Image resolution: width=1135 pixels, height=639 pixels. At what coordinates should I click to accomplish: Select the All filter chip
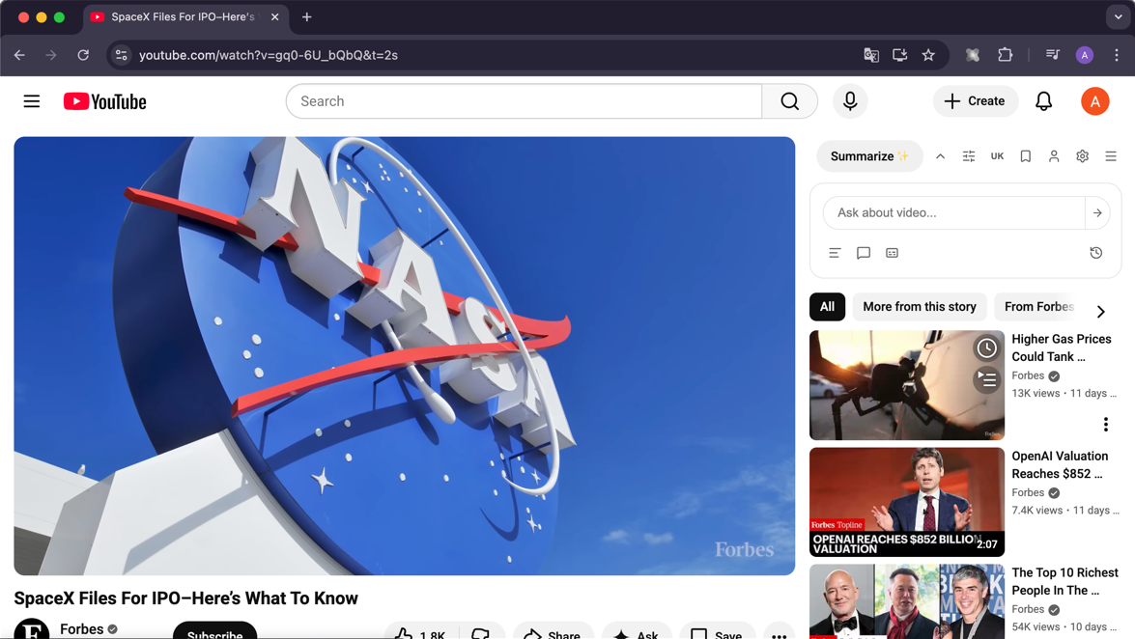(828, 307)
